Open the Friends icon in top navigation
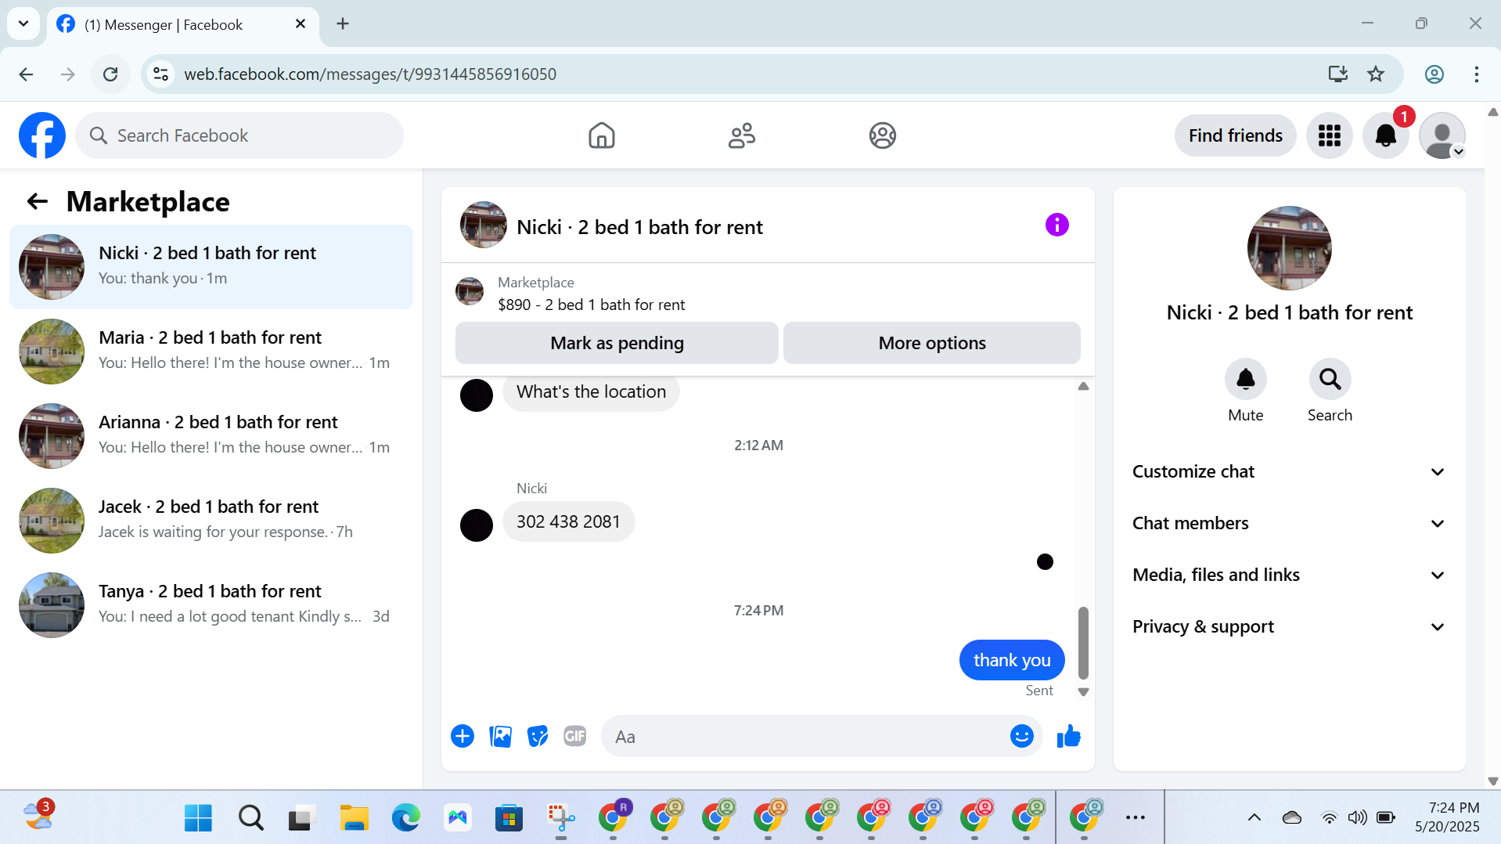 coord(741,135)
